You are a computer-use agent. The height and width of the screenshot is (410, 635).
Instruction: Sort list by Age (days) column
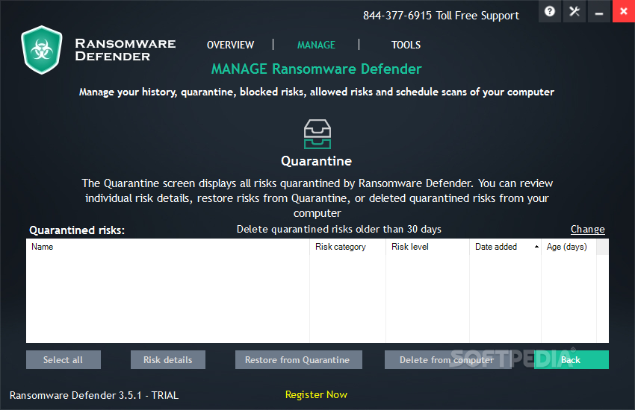click(x=569, y=247)
